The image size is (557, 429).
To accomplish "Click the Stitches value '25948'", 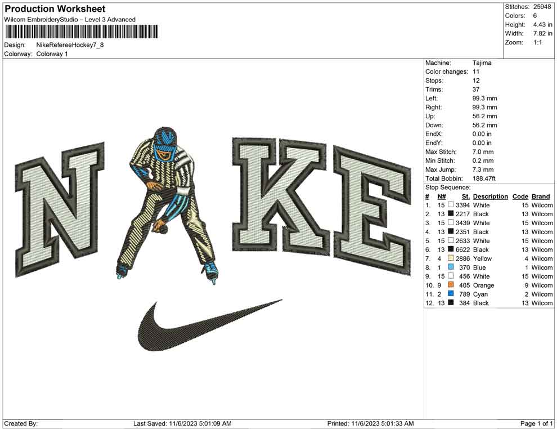I will tap(542, 7).
